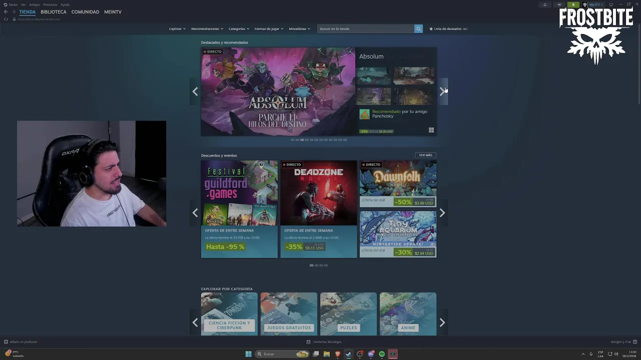Select the Ciencia ficción y cyberpunk category

click(x=229, y=314)
